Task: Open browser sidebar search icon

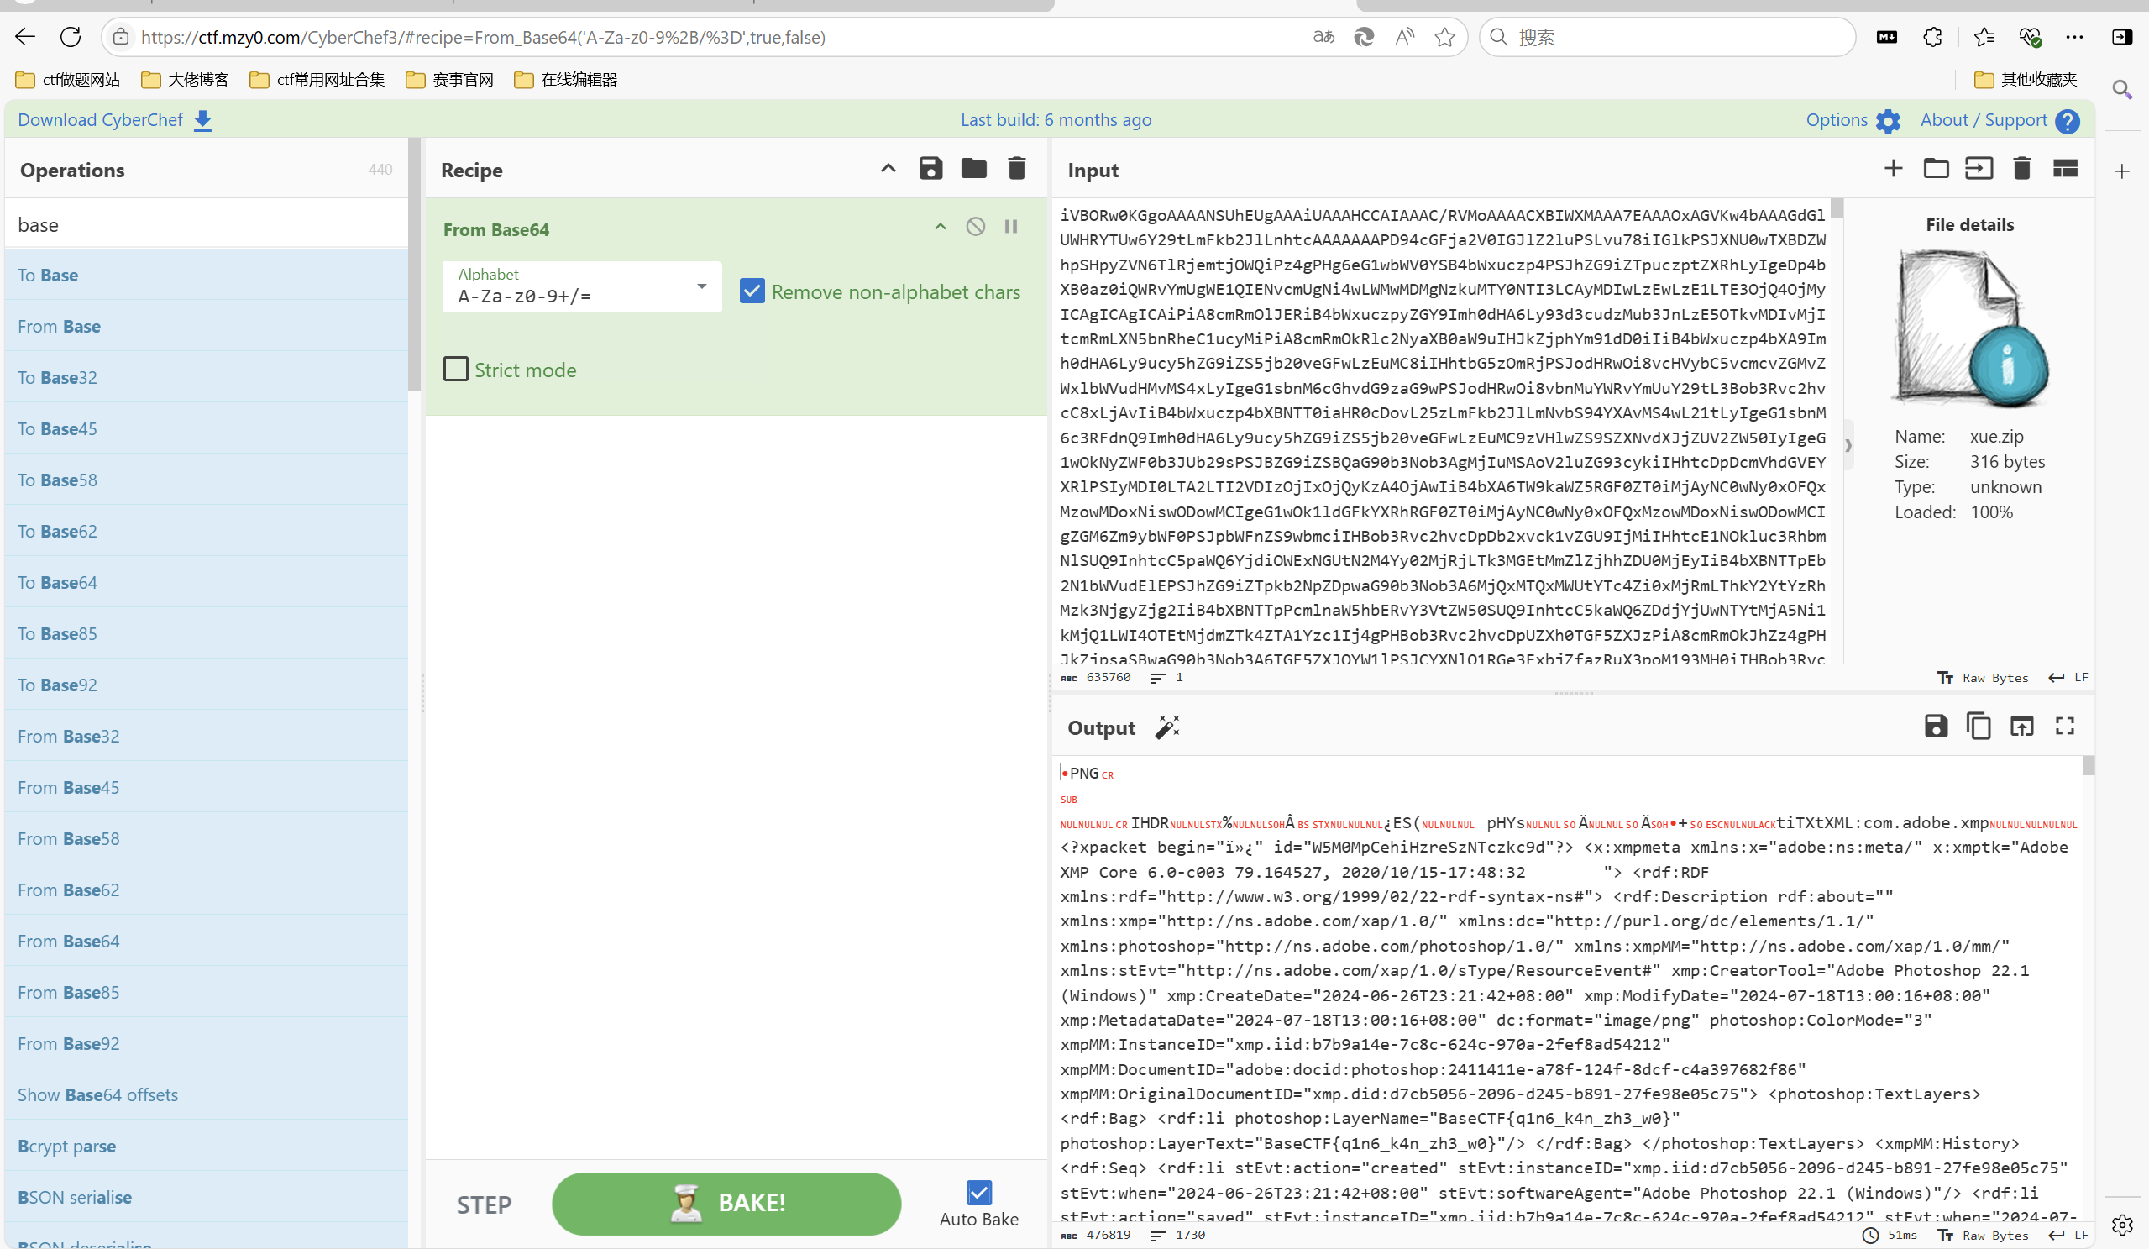Action: pyautogui.click(x=2120, y=89)
